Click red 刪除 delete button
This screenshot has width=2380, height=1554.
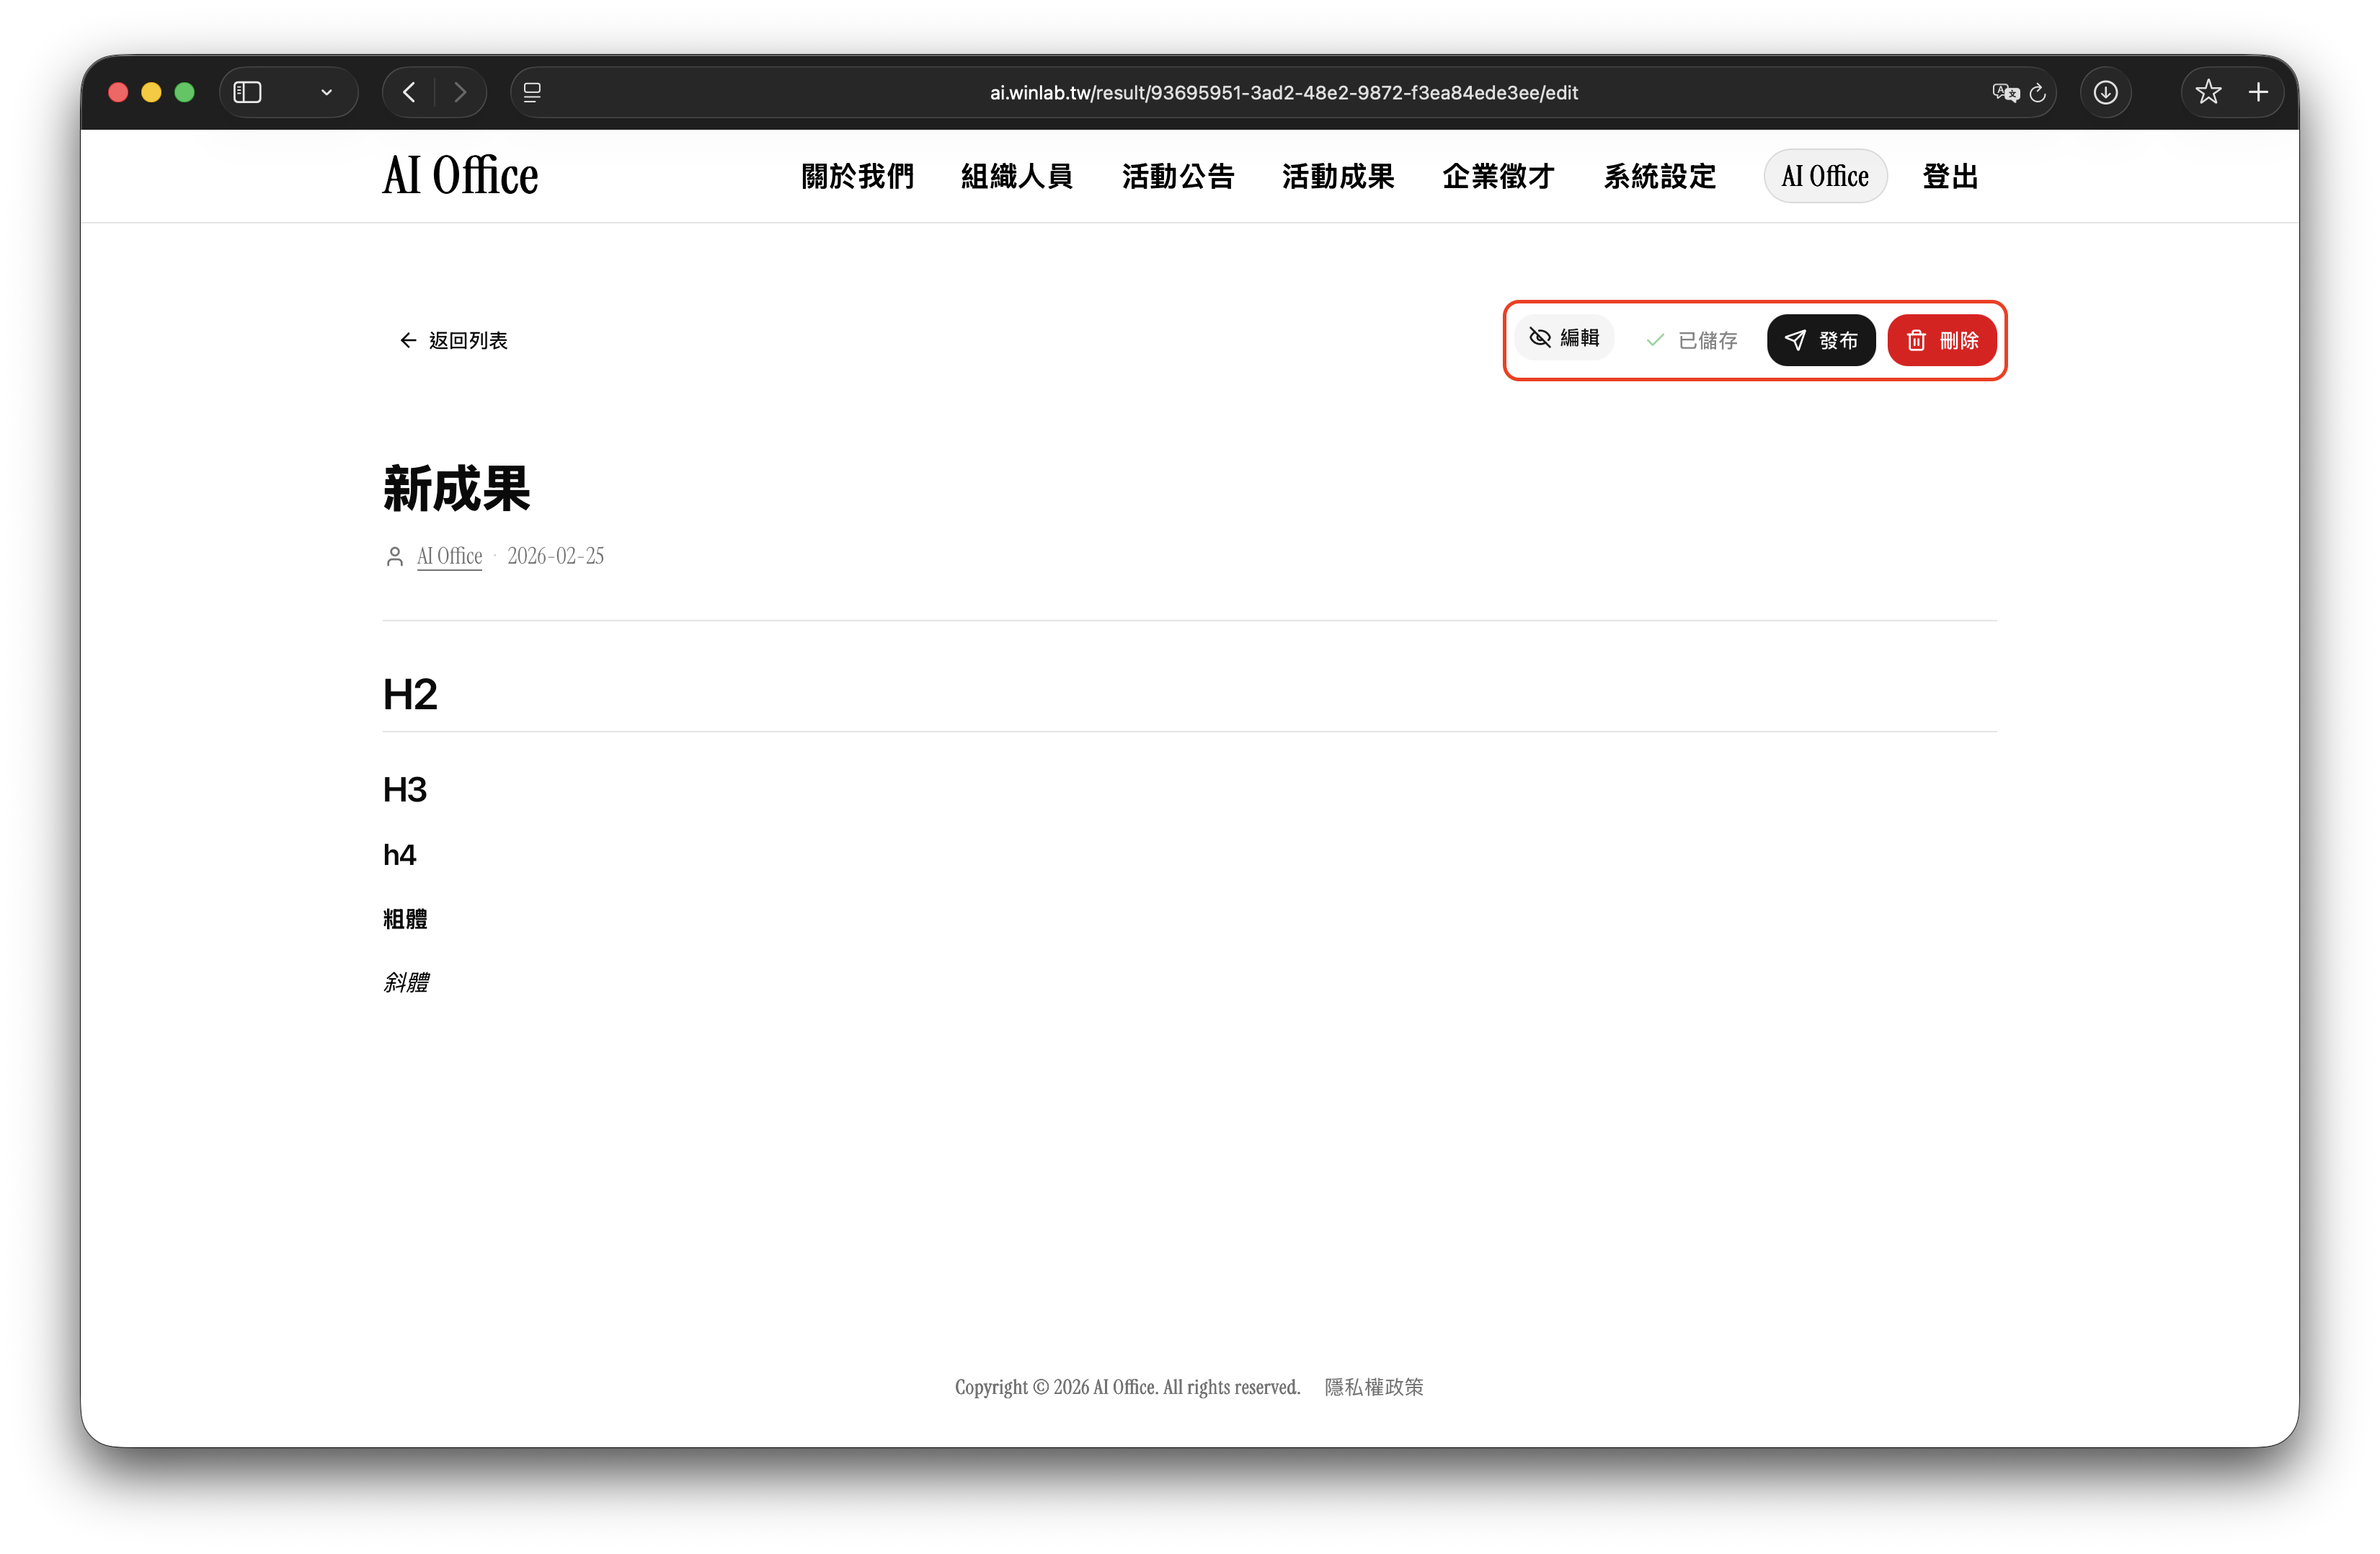tap(1941, 341)
